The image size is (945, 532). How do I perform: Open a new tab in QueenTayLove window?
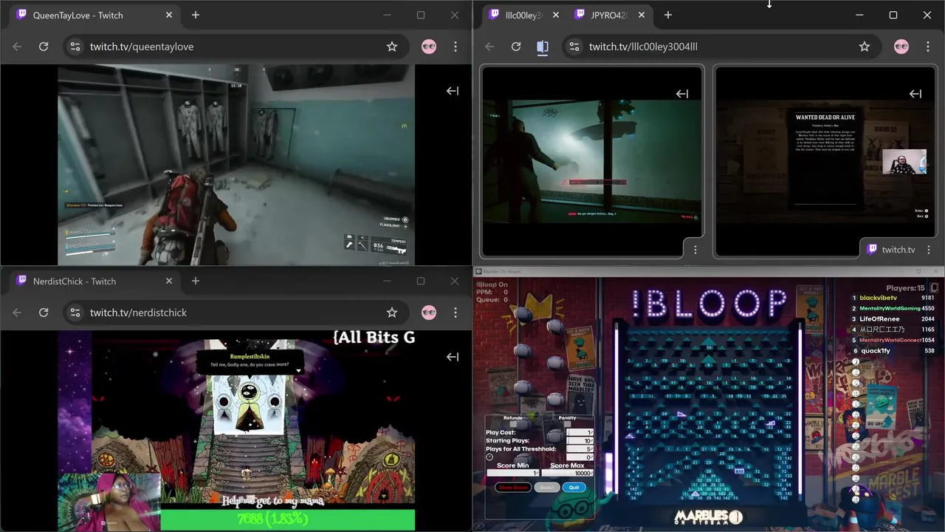[x=196, y=15]
